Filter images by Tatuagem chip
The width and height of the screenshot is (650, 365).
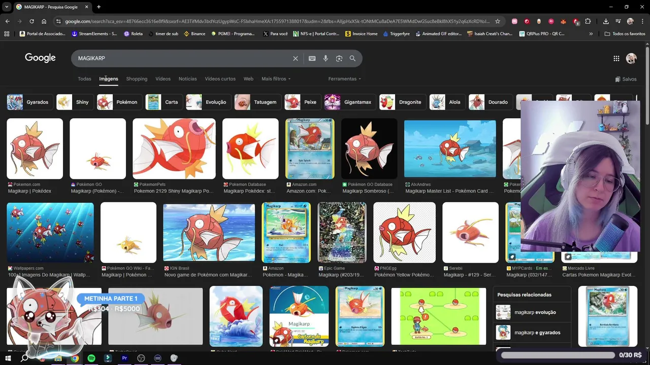coord(257,102)
